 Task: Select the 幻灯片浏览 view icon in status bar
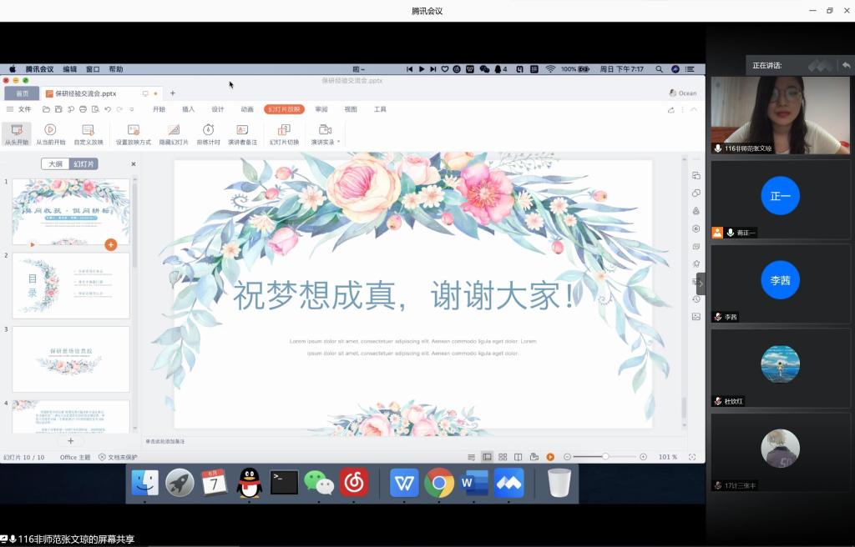503,457
